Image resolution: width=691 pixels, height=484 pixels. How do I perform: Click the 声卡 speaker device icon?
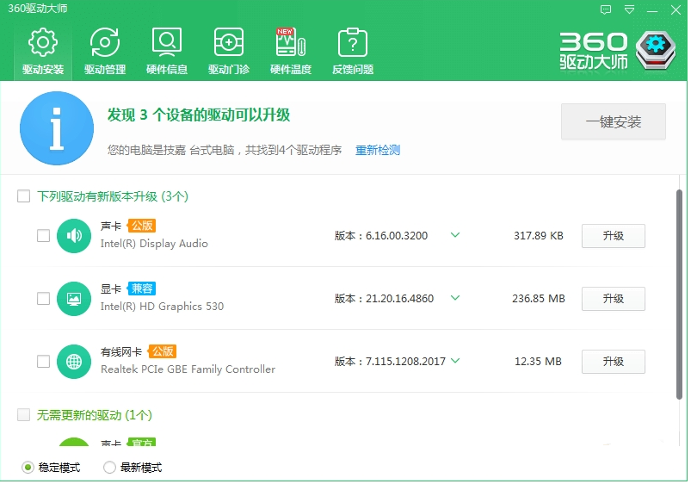(x=74, y=236)
